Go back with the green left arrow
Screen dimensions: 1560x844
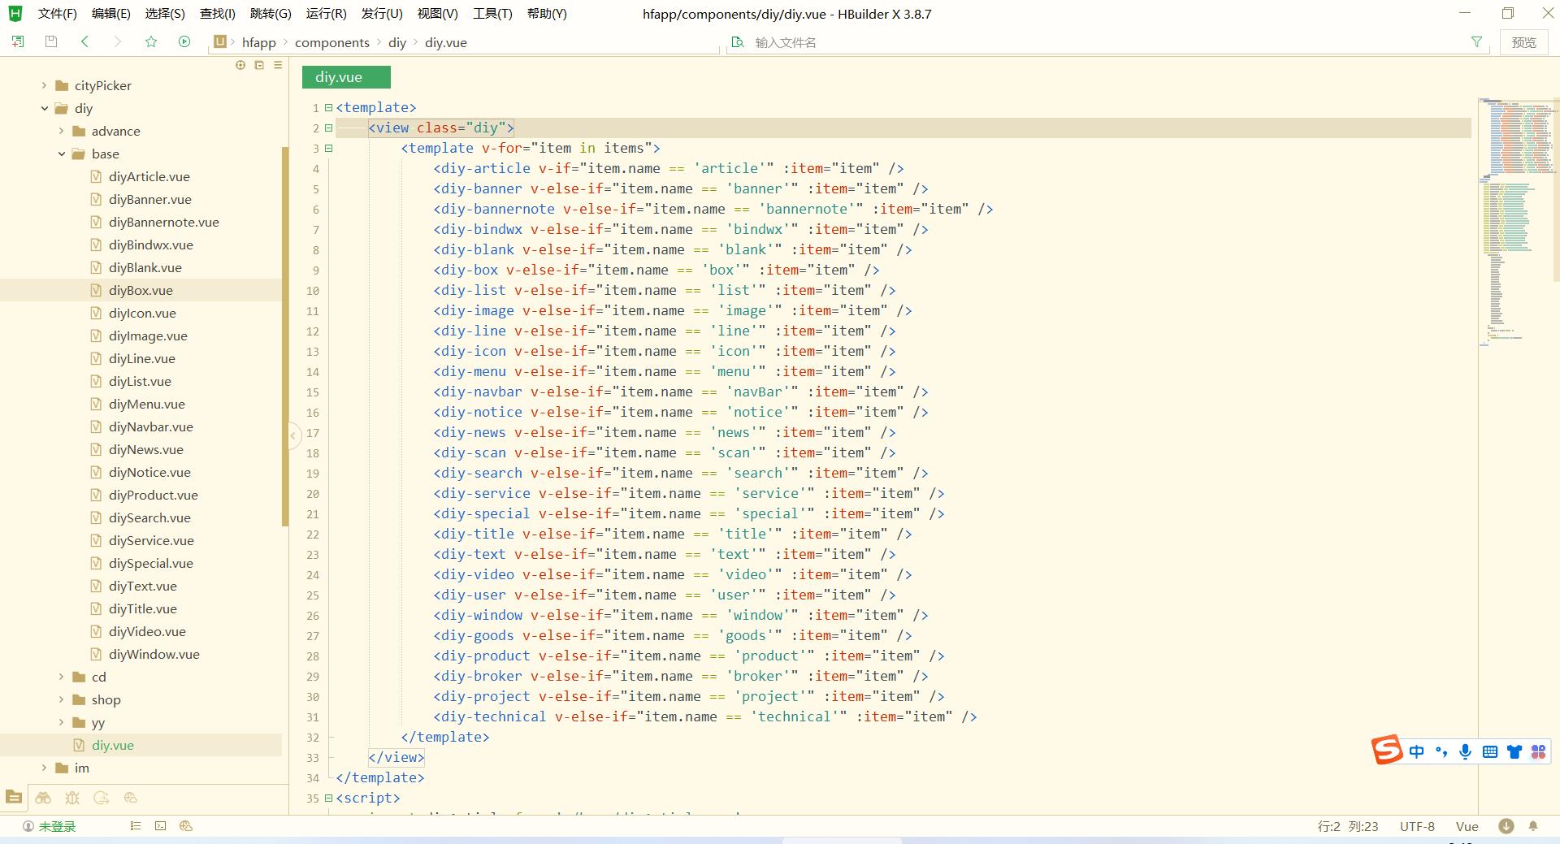coord(84,41)
